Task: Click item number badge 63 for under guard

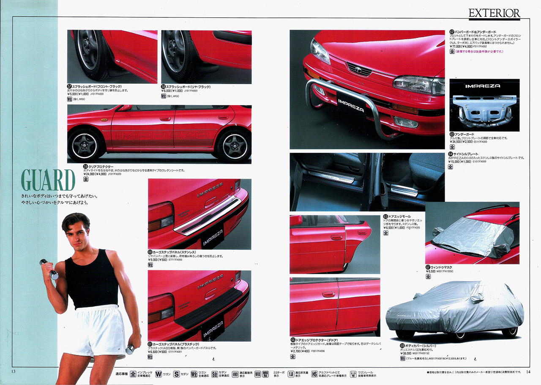Action: click(x=452, y=134)
